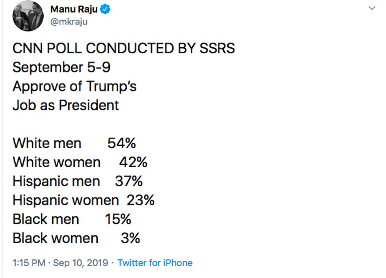
Task: Click the September 5-9 text line
Action: pyautogui.click(x=61, y=67)
